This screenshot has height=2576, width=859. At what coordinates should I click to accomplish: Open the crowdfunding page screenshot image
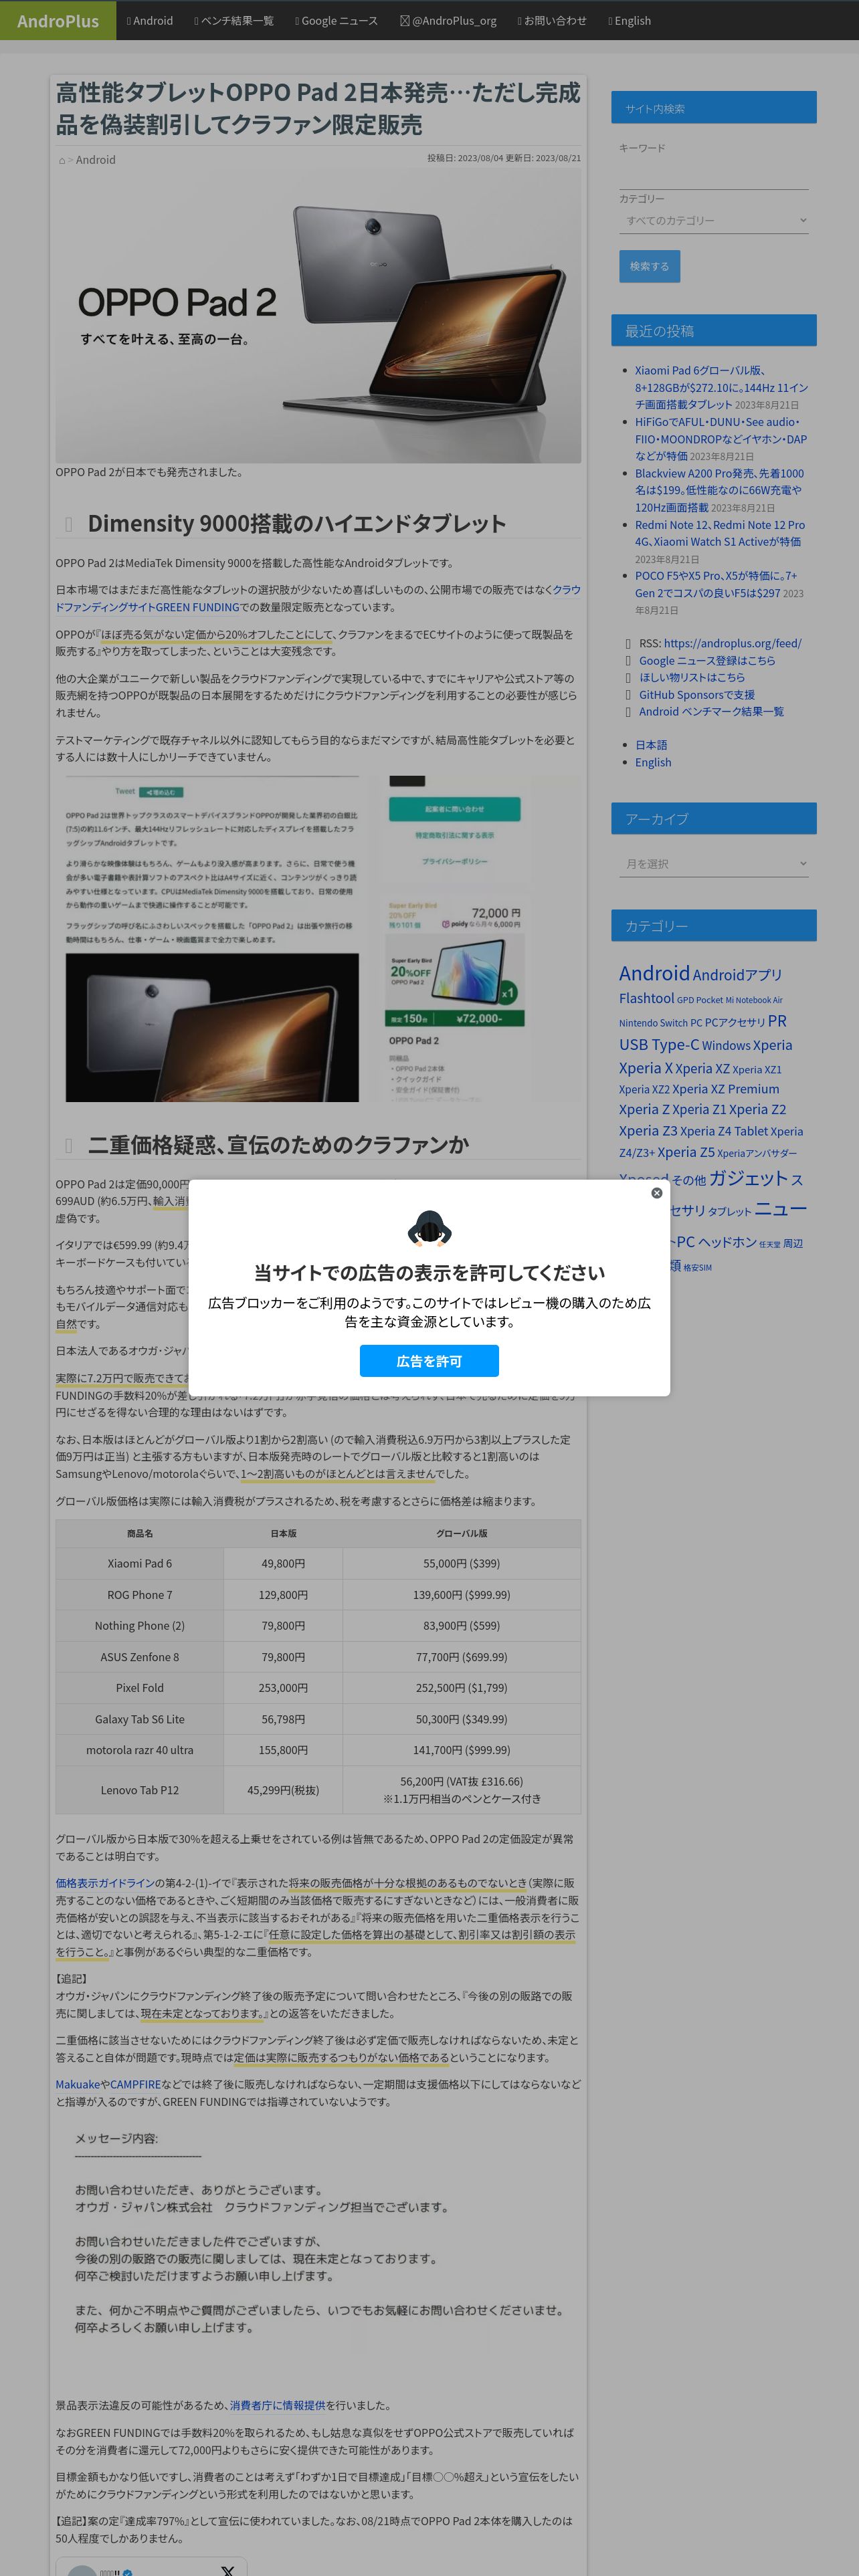318,939
